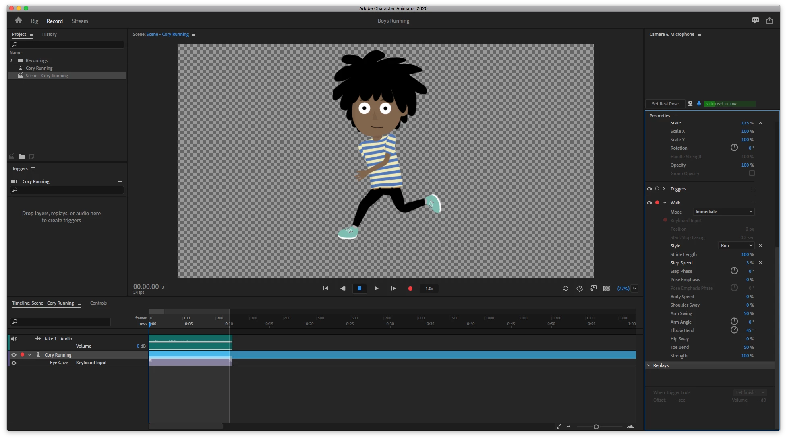Hide the Cory Running timeline track

(x=14, y=355)
